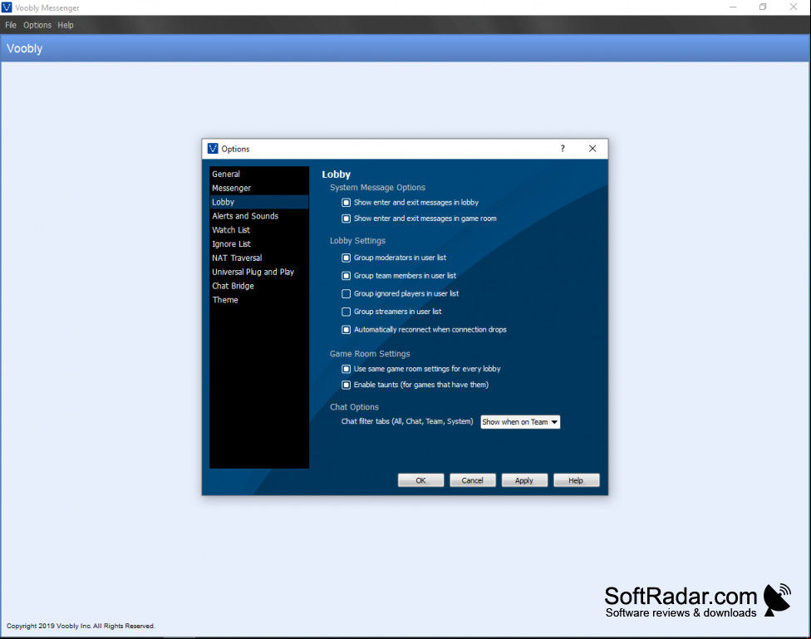Click the Lobby heading in the settings pane
The image size is (811, 639).
[x=337, y=174]
